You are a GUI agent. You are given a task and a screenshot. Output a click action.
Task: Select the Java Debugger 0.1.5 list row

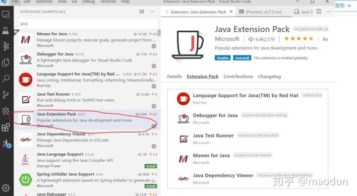coord(87,194)
